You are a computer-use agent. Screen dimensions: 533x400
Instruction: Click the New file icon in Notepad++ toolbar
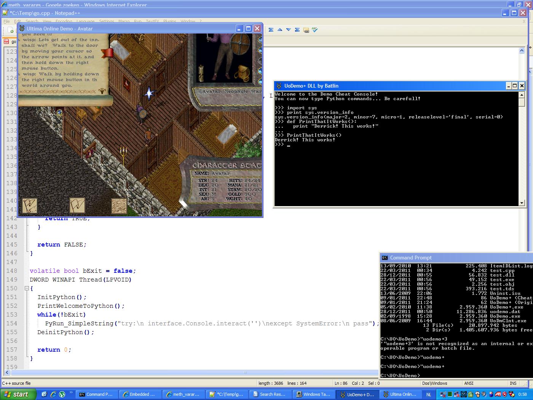11,30
